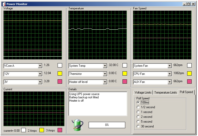
Task: Click the yellow 2 Amps swatch
Action: [42, 130]
